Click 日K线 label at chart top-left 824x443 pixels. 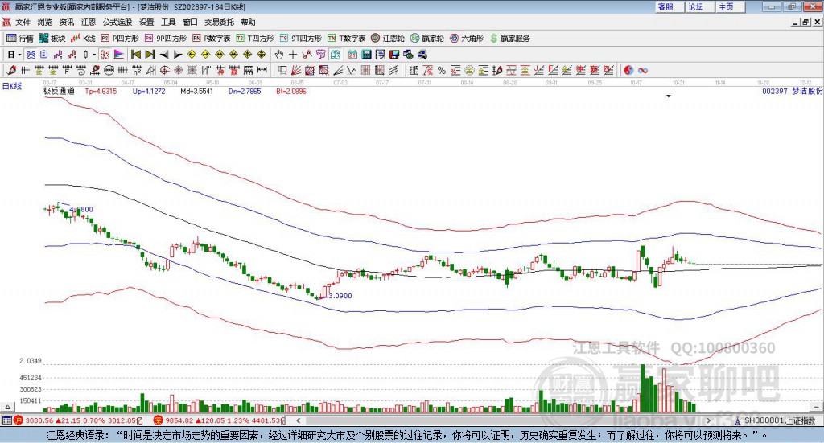(12, 86)
